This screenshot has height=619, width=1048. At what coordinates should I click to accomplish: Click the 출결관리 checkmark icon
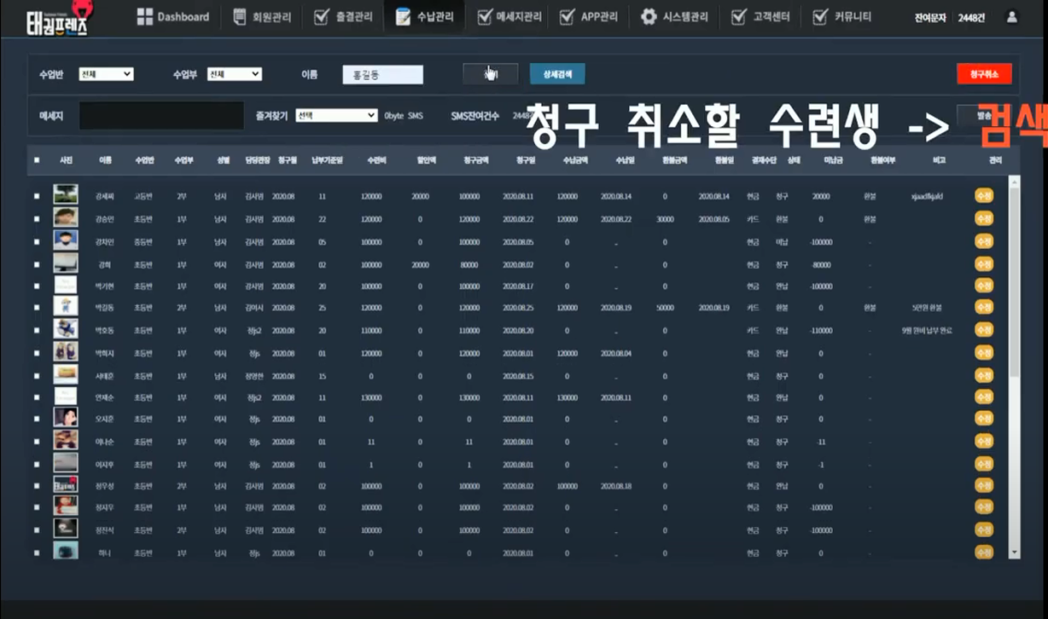click(x=322, y=17)
